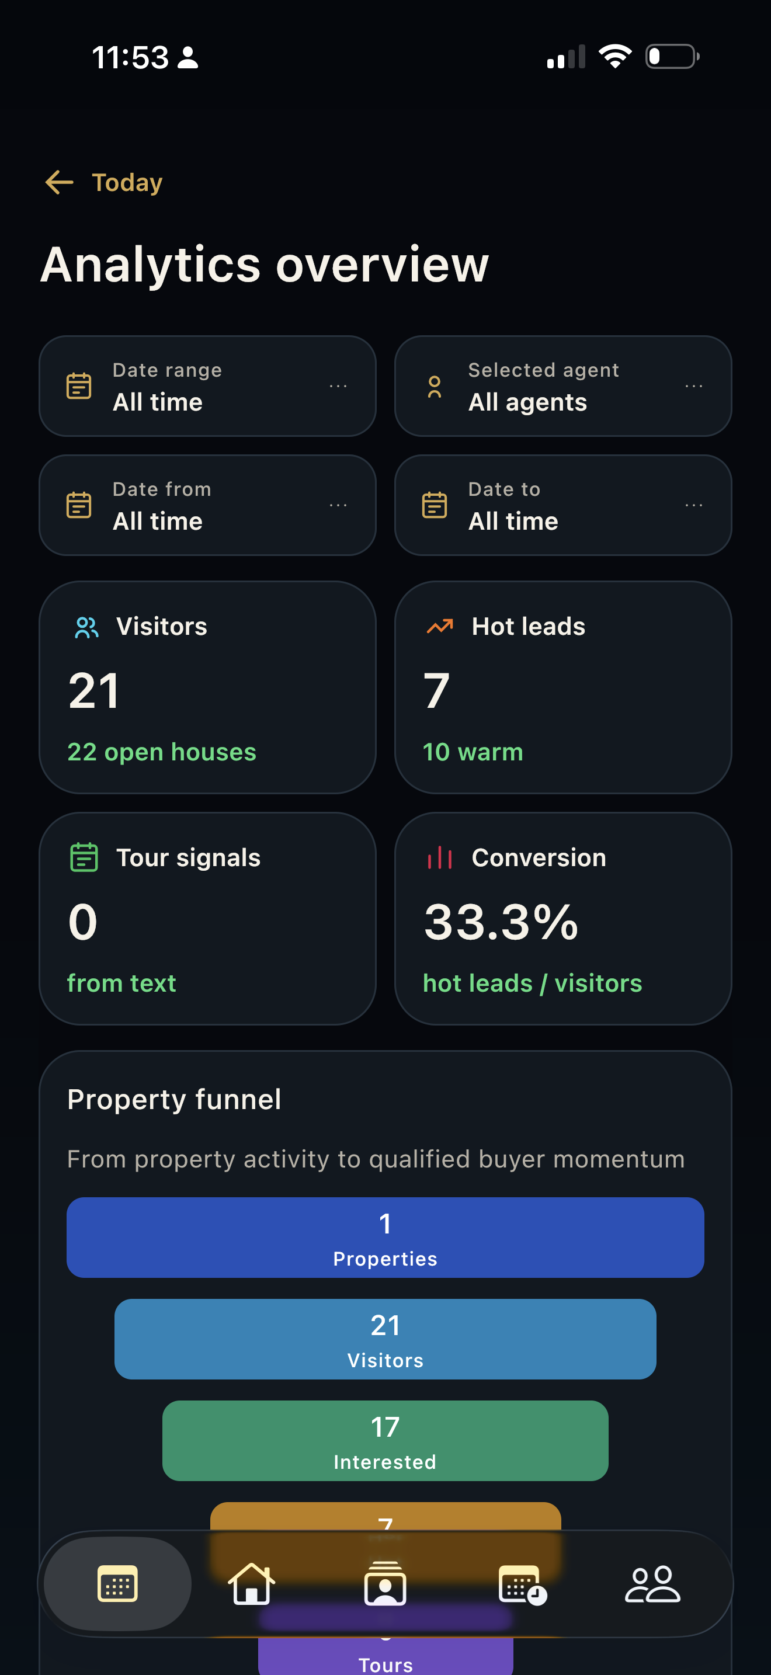Image resolution: width=771 pixels, height=1675 pixels.
Task: Select the Conversion 33.3% card
Action: pyautogui.click(x=563, y=919)
